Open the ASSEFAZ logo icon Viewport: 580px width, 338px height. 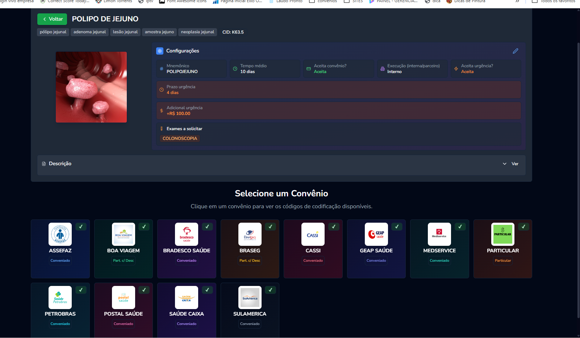(60, 234)
